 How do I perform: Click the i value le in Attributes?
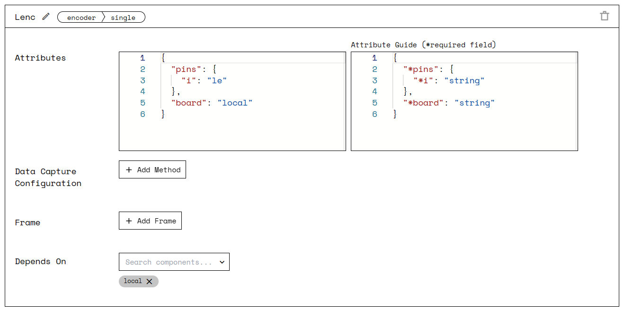point(218,80)
